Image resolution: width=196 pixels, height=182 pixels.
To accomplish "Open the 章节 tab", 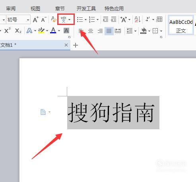I will tap(60, 9).
